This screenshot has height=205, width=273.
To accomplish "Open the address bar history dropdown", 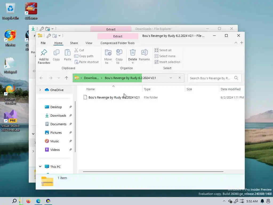I will [171, 78].
